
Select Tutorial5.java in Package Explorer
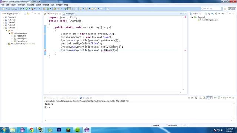coord(22,41)
